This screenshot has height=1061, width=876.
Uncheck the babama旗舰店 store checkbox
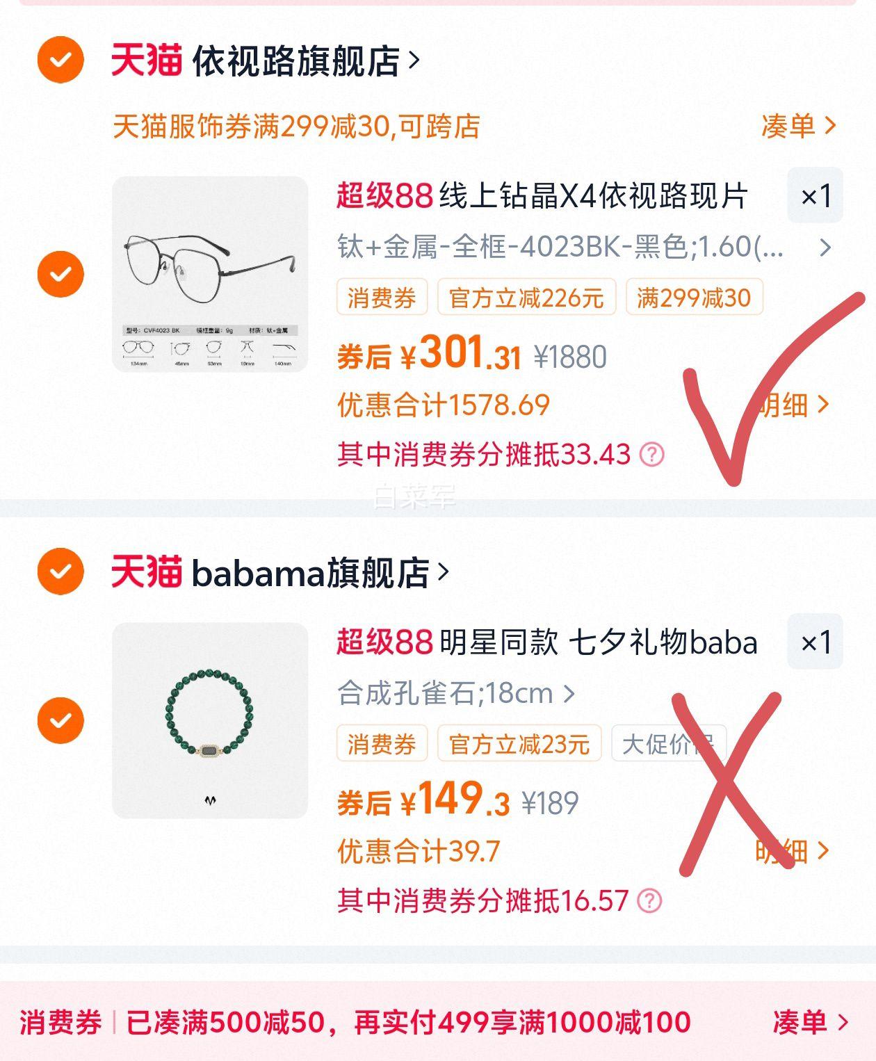tap(60, 572)
